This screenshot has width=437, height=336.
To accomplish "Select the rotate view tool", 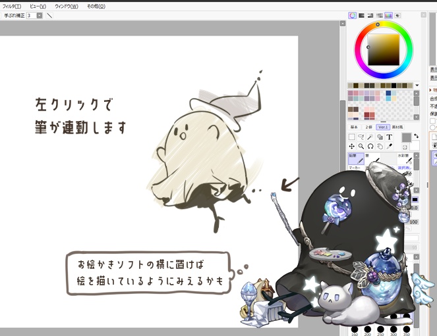I will 370,146.
